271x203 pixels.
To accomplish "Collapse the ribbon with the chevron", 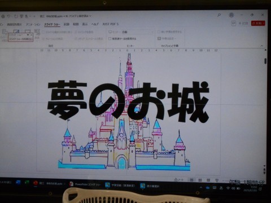I will (262, 46).
